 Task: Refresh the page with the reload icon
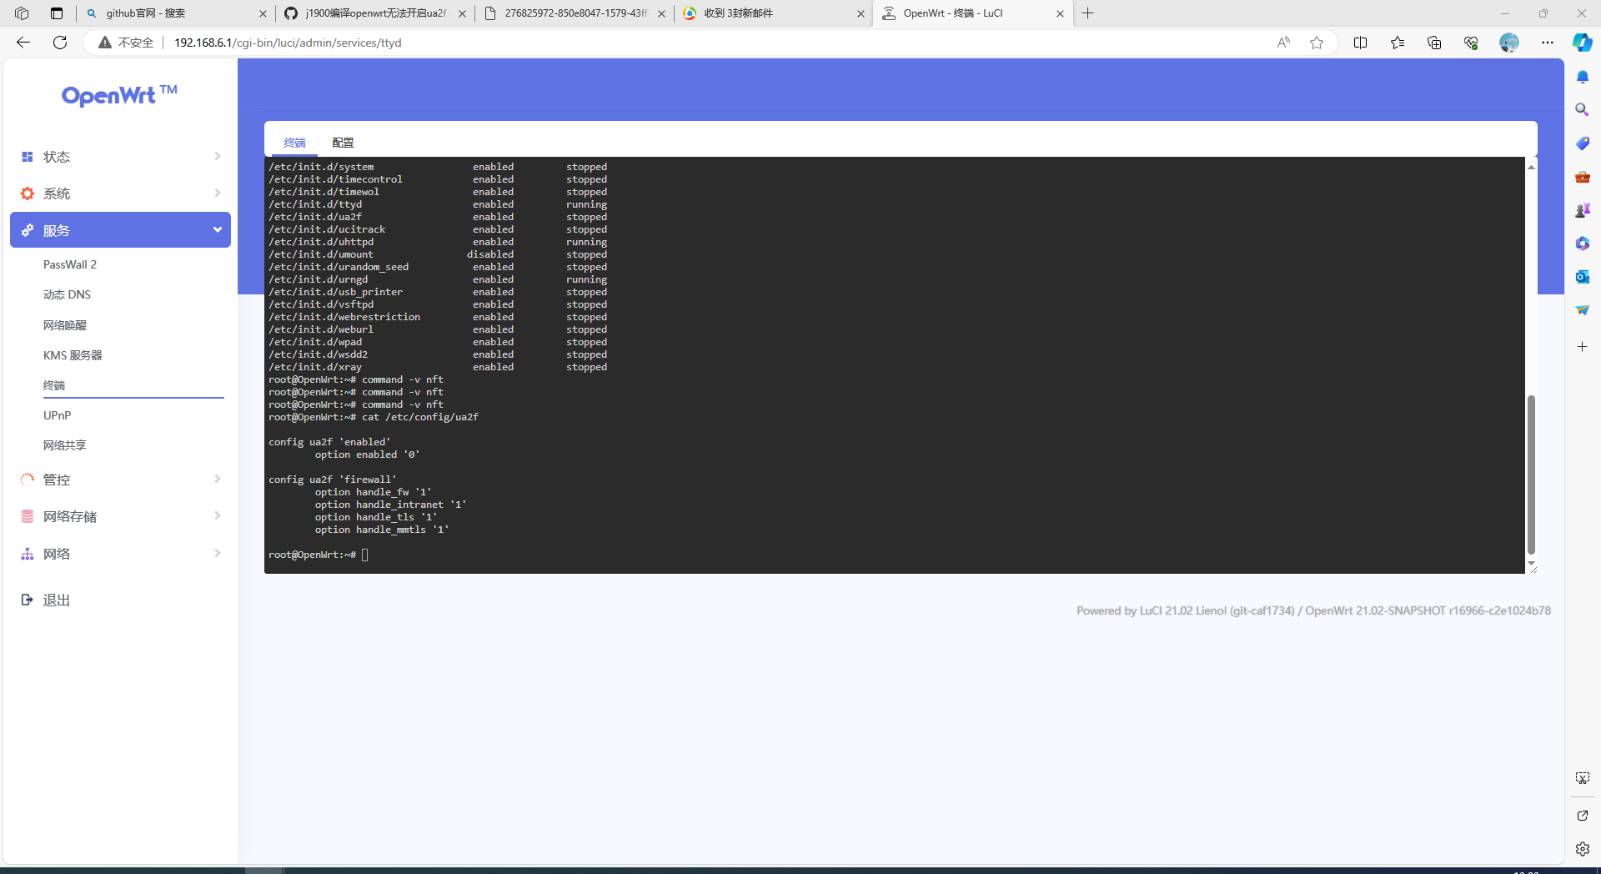click(59, 43)
